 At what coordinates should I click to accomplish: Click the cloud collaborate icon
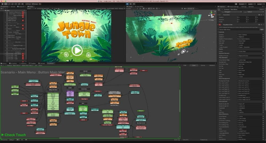pos(236,4)
